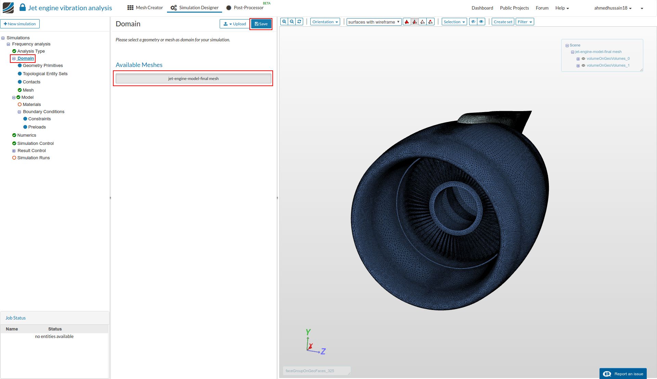The image size is (657, 379).
Task: Click the show all eye icon
Action: click(481, 22)
